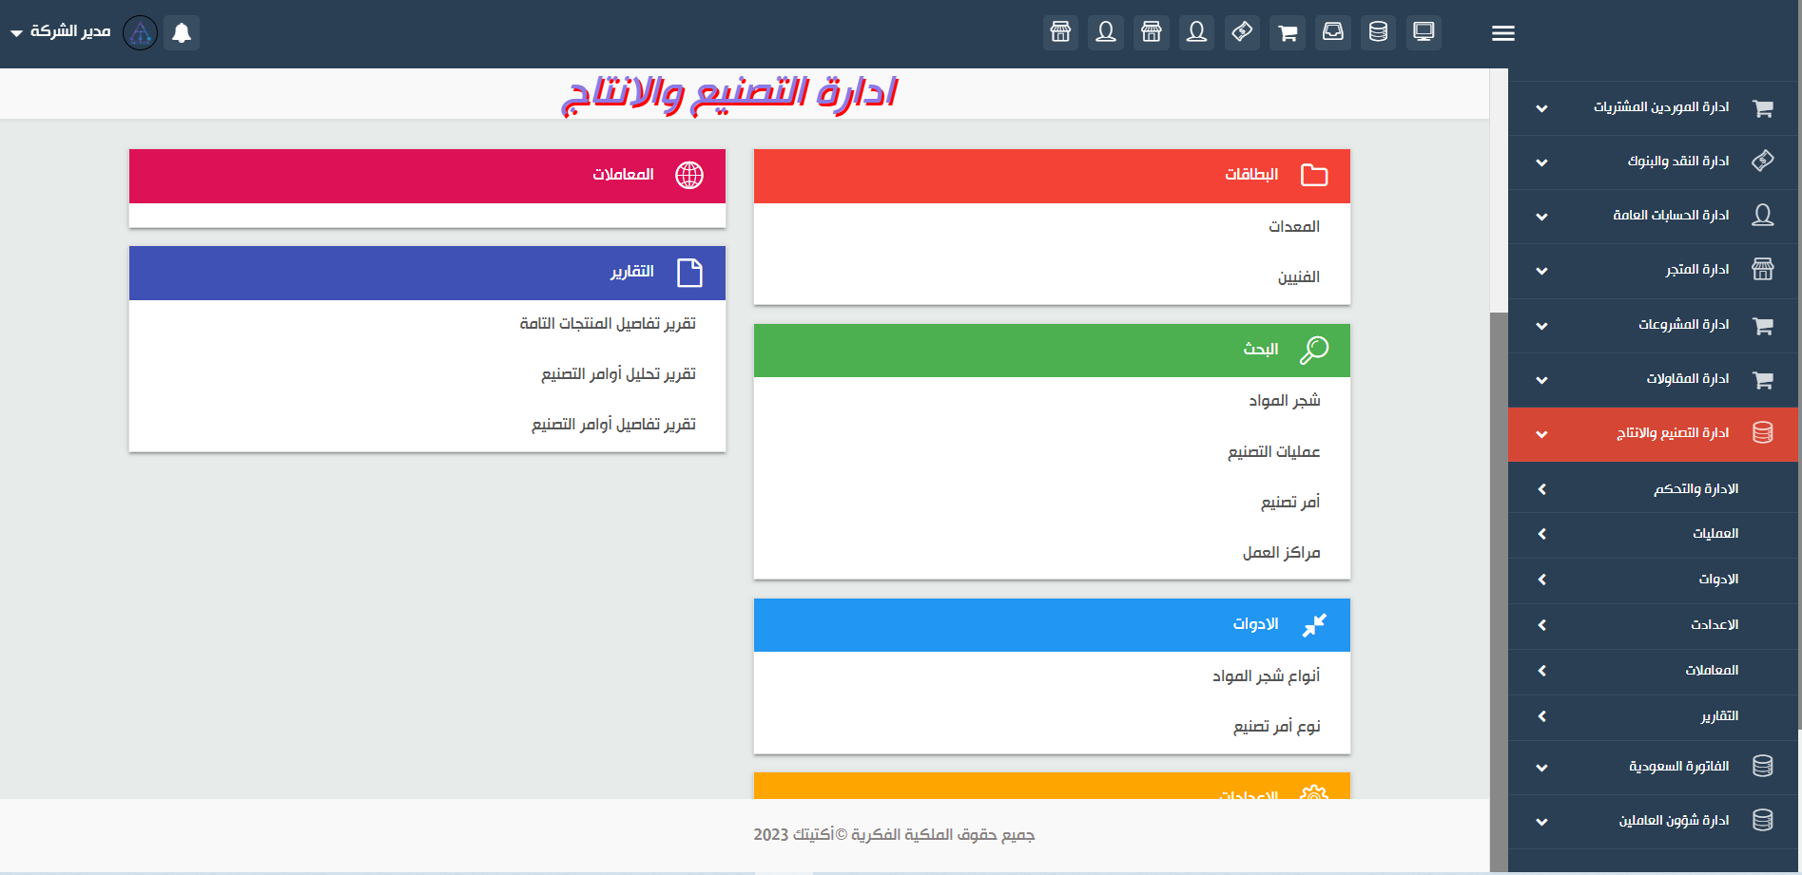This screenshot has height=875, width=1802.
Task: Click the التقارير blue card header title
Action: [x=631, y=273]
